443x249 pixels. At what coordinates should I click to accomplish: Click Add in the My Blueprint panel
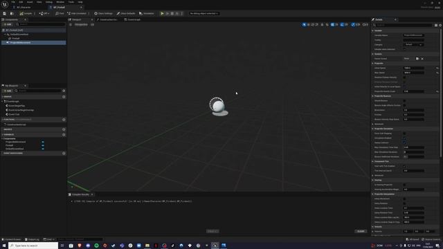[x=8, y=91]
